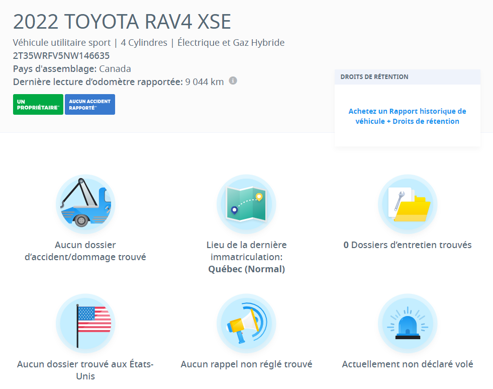
Task: Click Pays d'assemblage: Canada line
Action: 72,69
